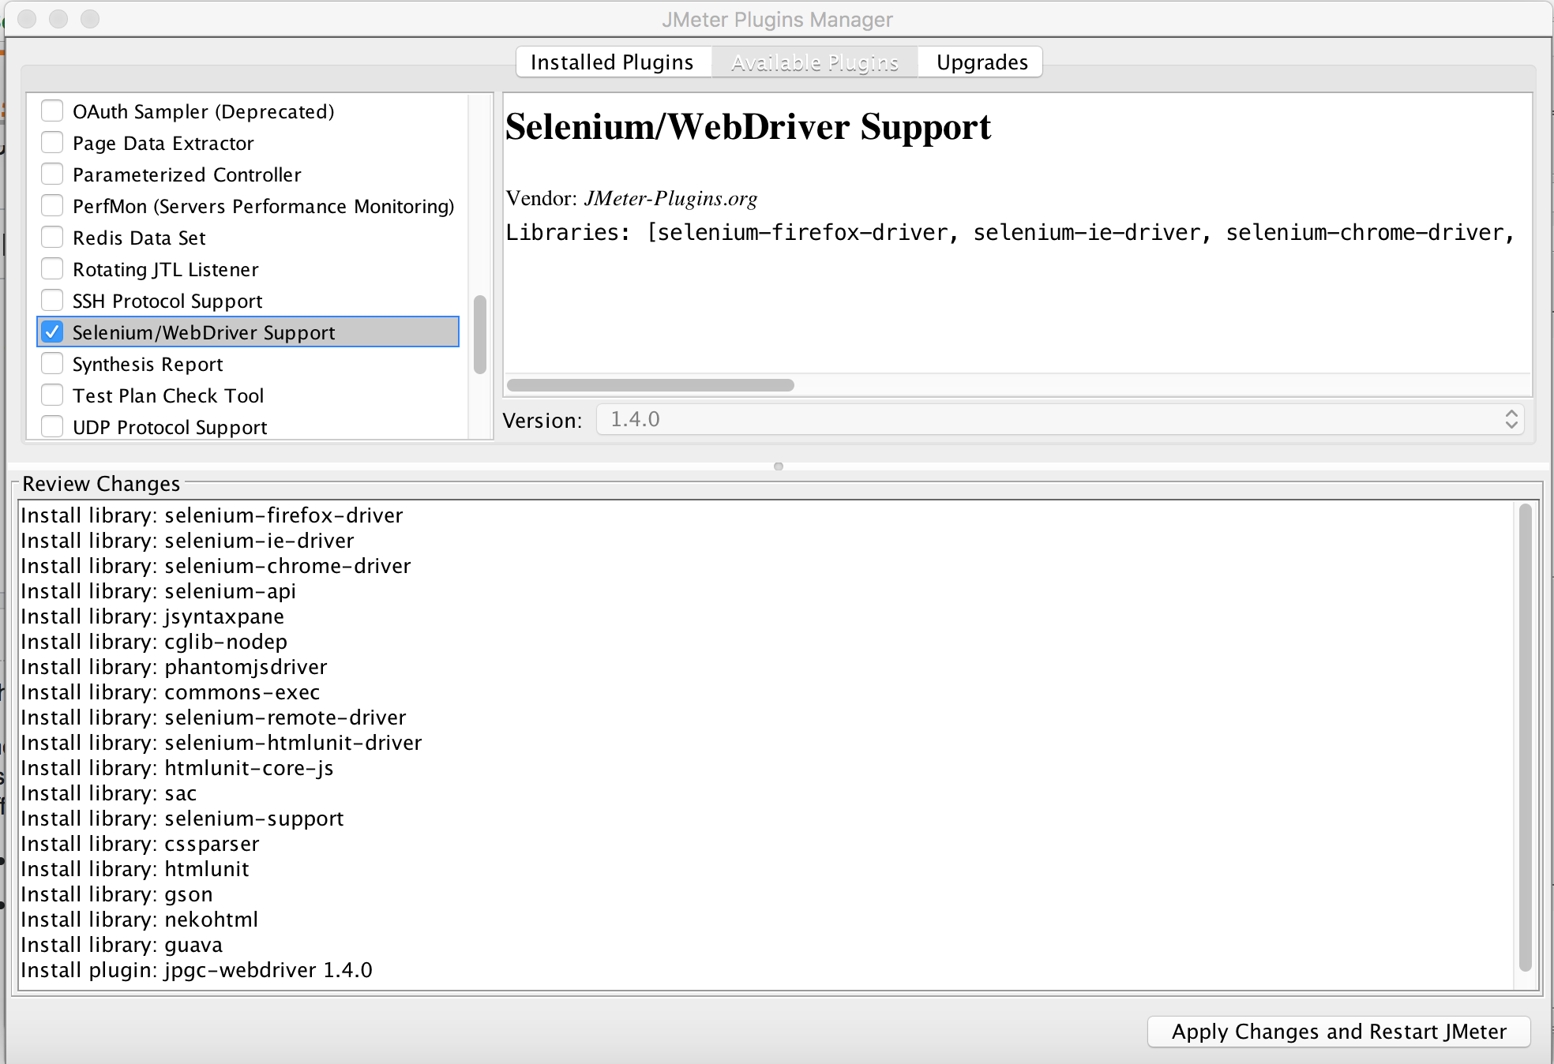Enable the Page Data Extractor plugin checkbox
Image resolution: width=1554 pixels, height=1064 pixels.
click(52, 143)
